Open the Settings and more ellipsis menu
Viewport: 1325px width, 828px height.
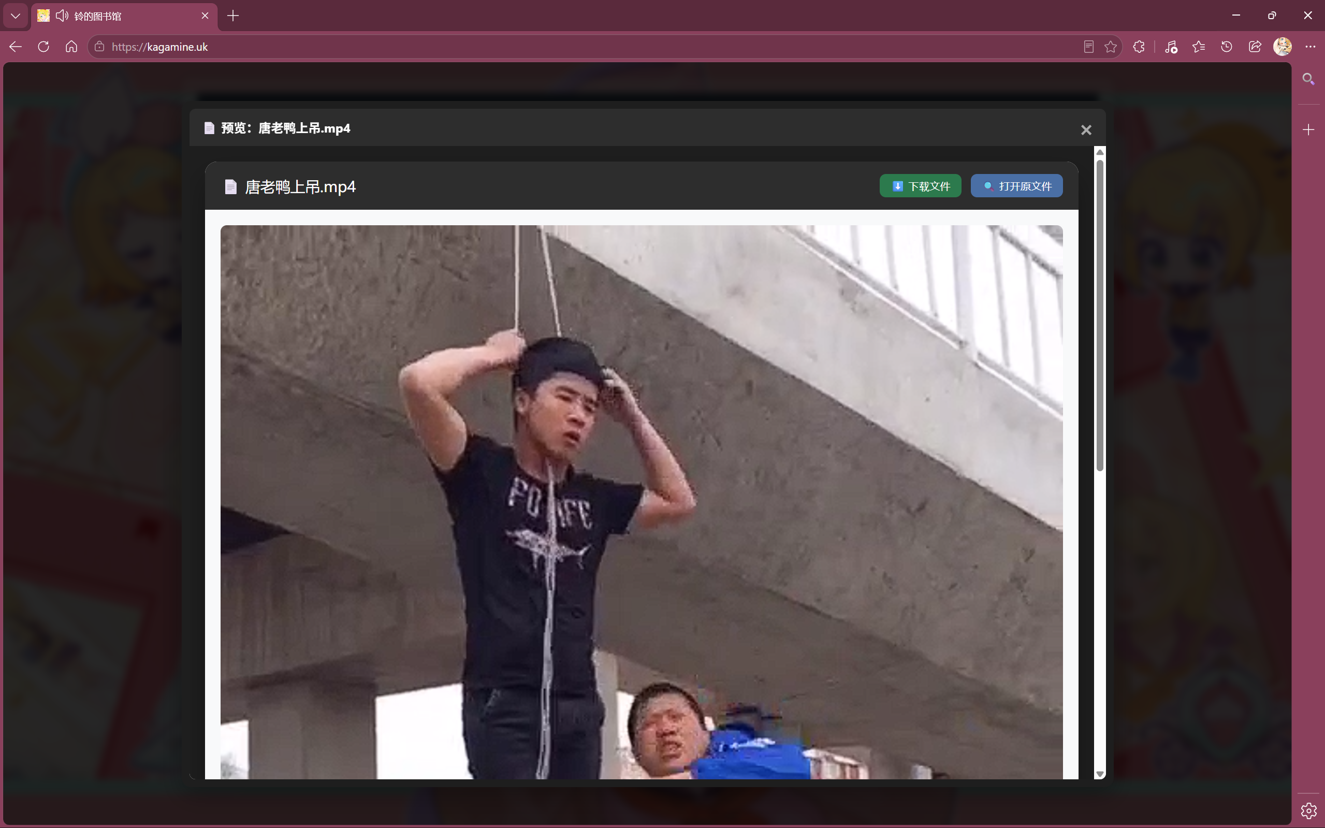click(1310, 47)
